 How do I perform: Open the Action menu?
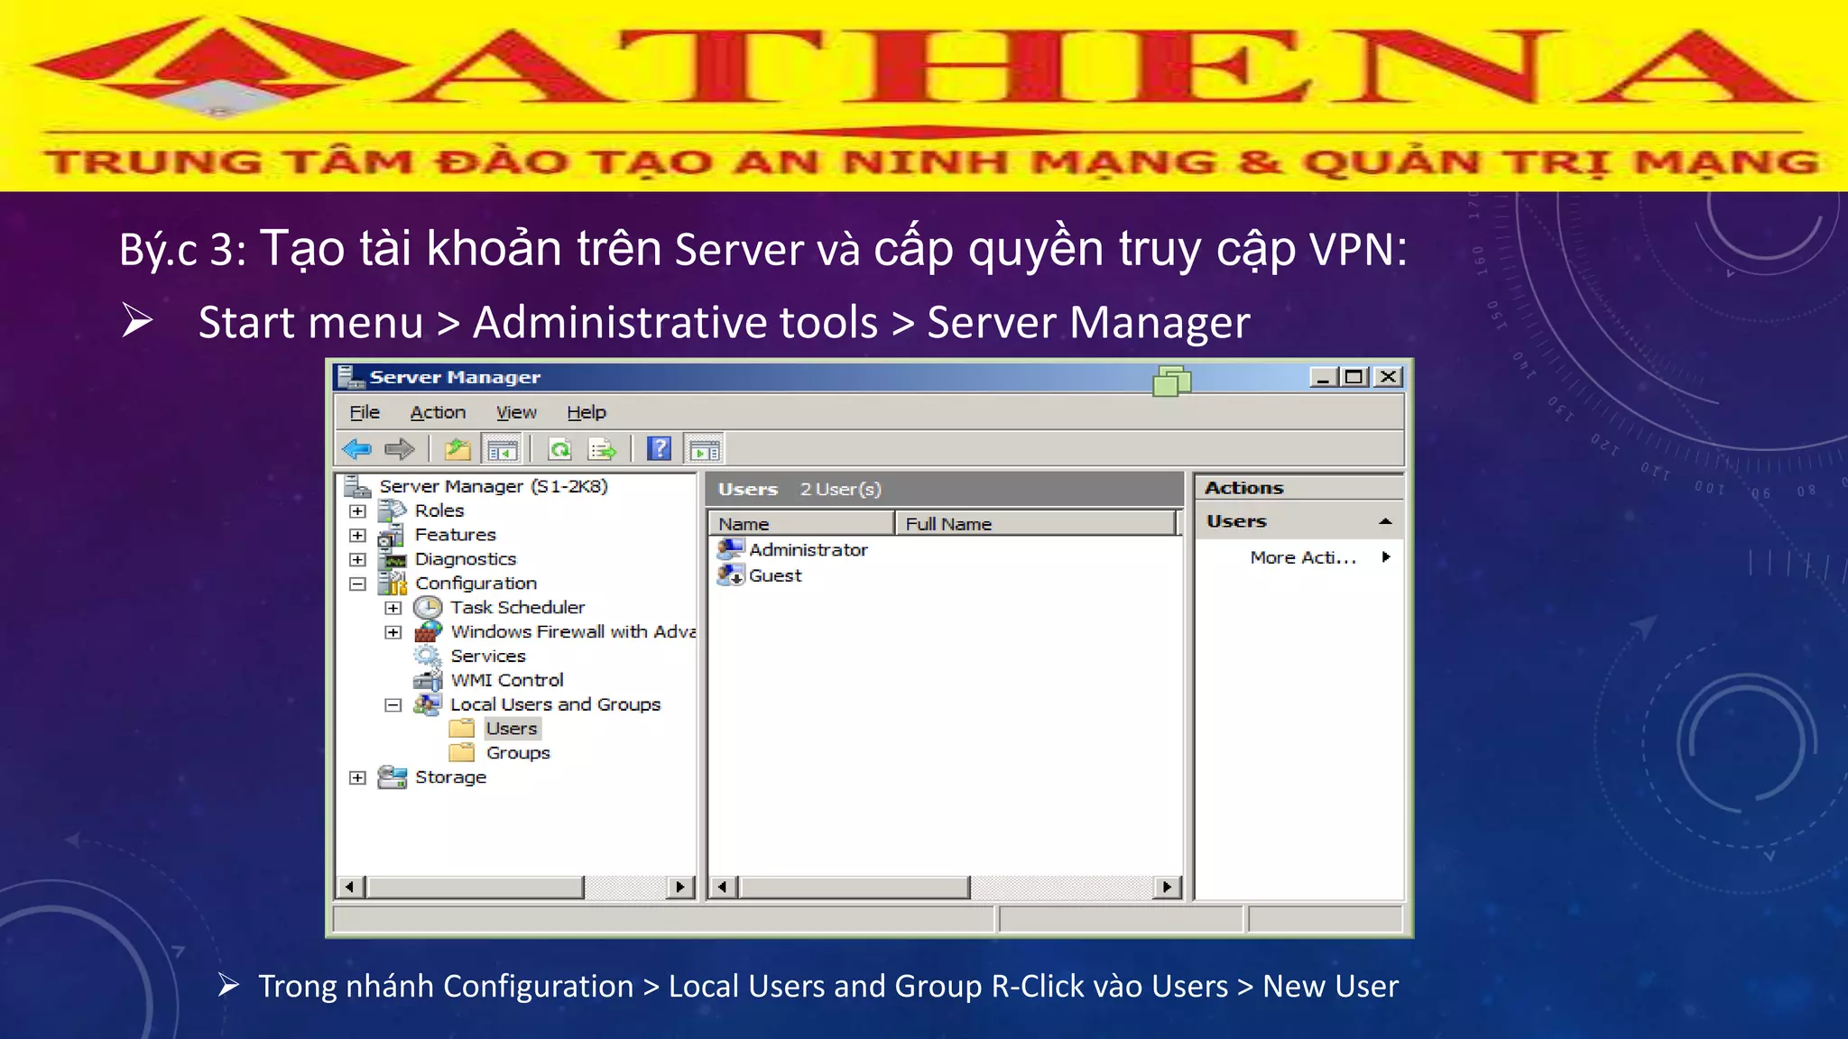(x=438, y=412)
